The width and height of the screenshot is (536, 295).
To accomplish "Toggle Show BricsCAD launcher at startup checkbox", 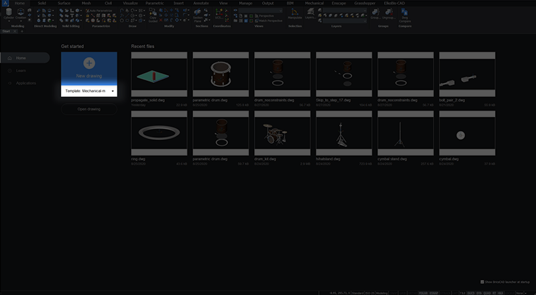I will click(483, 282).
